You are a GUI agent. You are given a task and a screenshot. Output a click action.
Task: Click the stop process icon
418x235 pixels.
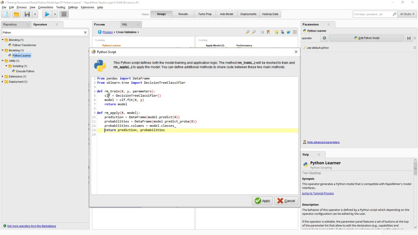click(64, 14)
